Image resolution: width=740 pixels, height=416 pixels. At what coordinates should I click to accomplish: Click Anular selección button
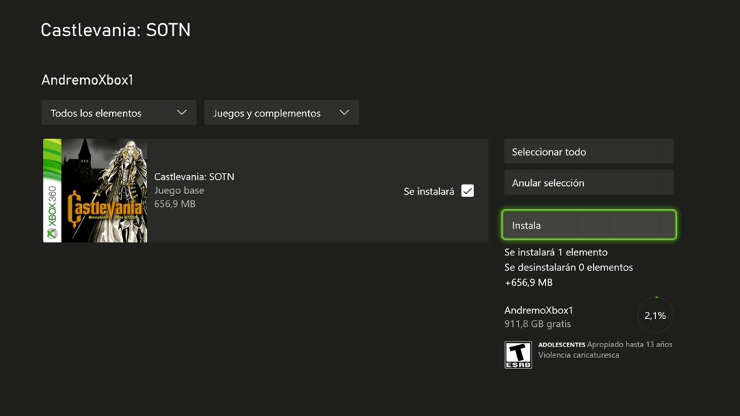point(589,182)
